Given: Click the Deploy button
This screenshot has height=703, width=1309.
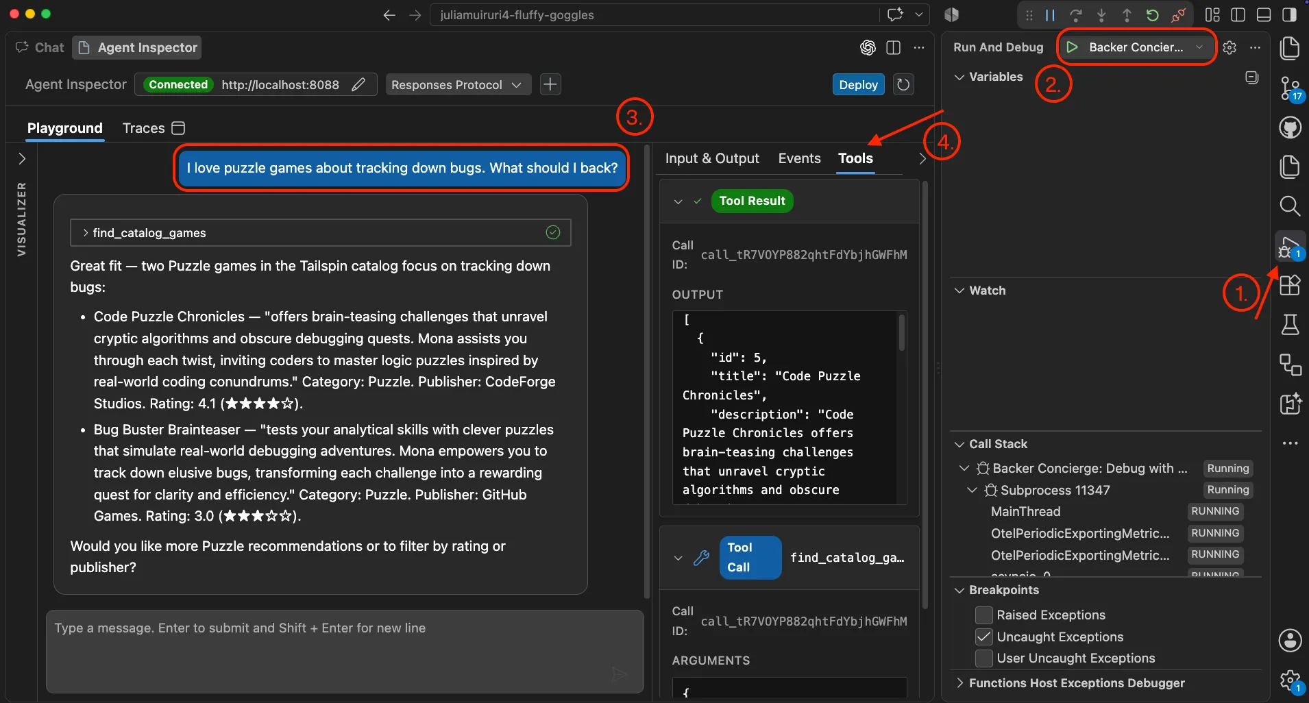Looking at the screenshot, I should point(858,85).
